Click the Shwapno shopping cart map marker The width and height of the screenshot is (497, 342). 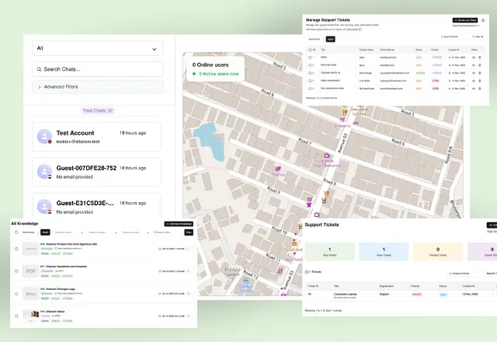[x=342, y=120]
